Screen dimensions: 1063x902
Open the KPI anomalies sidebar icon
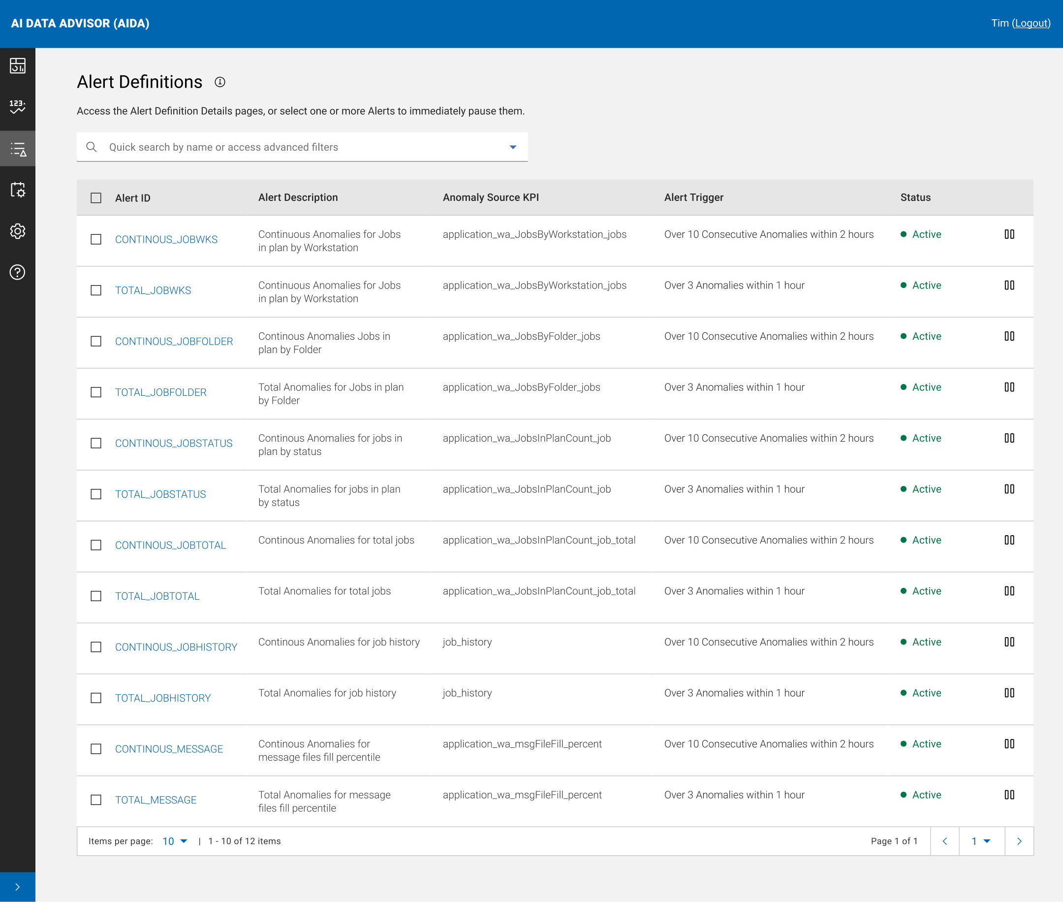click(x=17, y=106)
